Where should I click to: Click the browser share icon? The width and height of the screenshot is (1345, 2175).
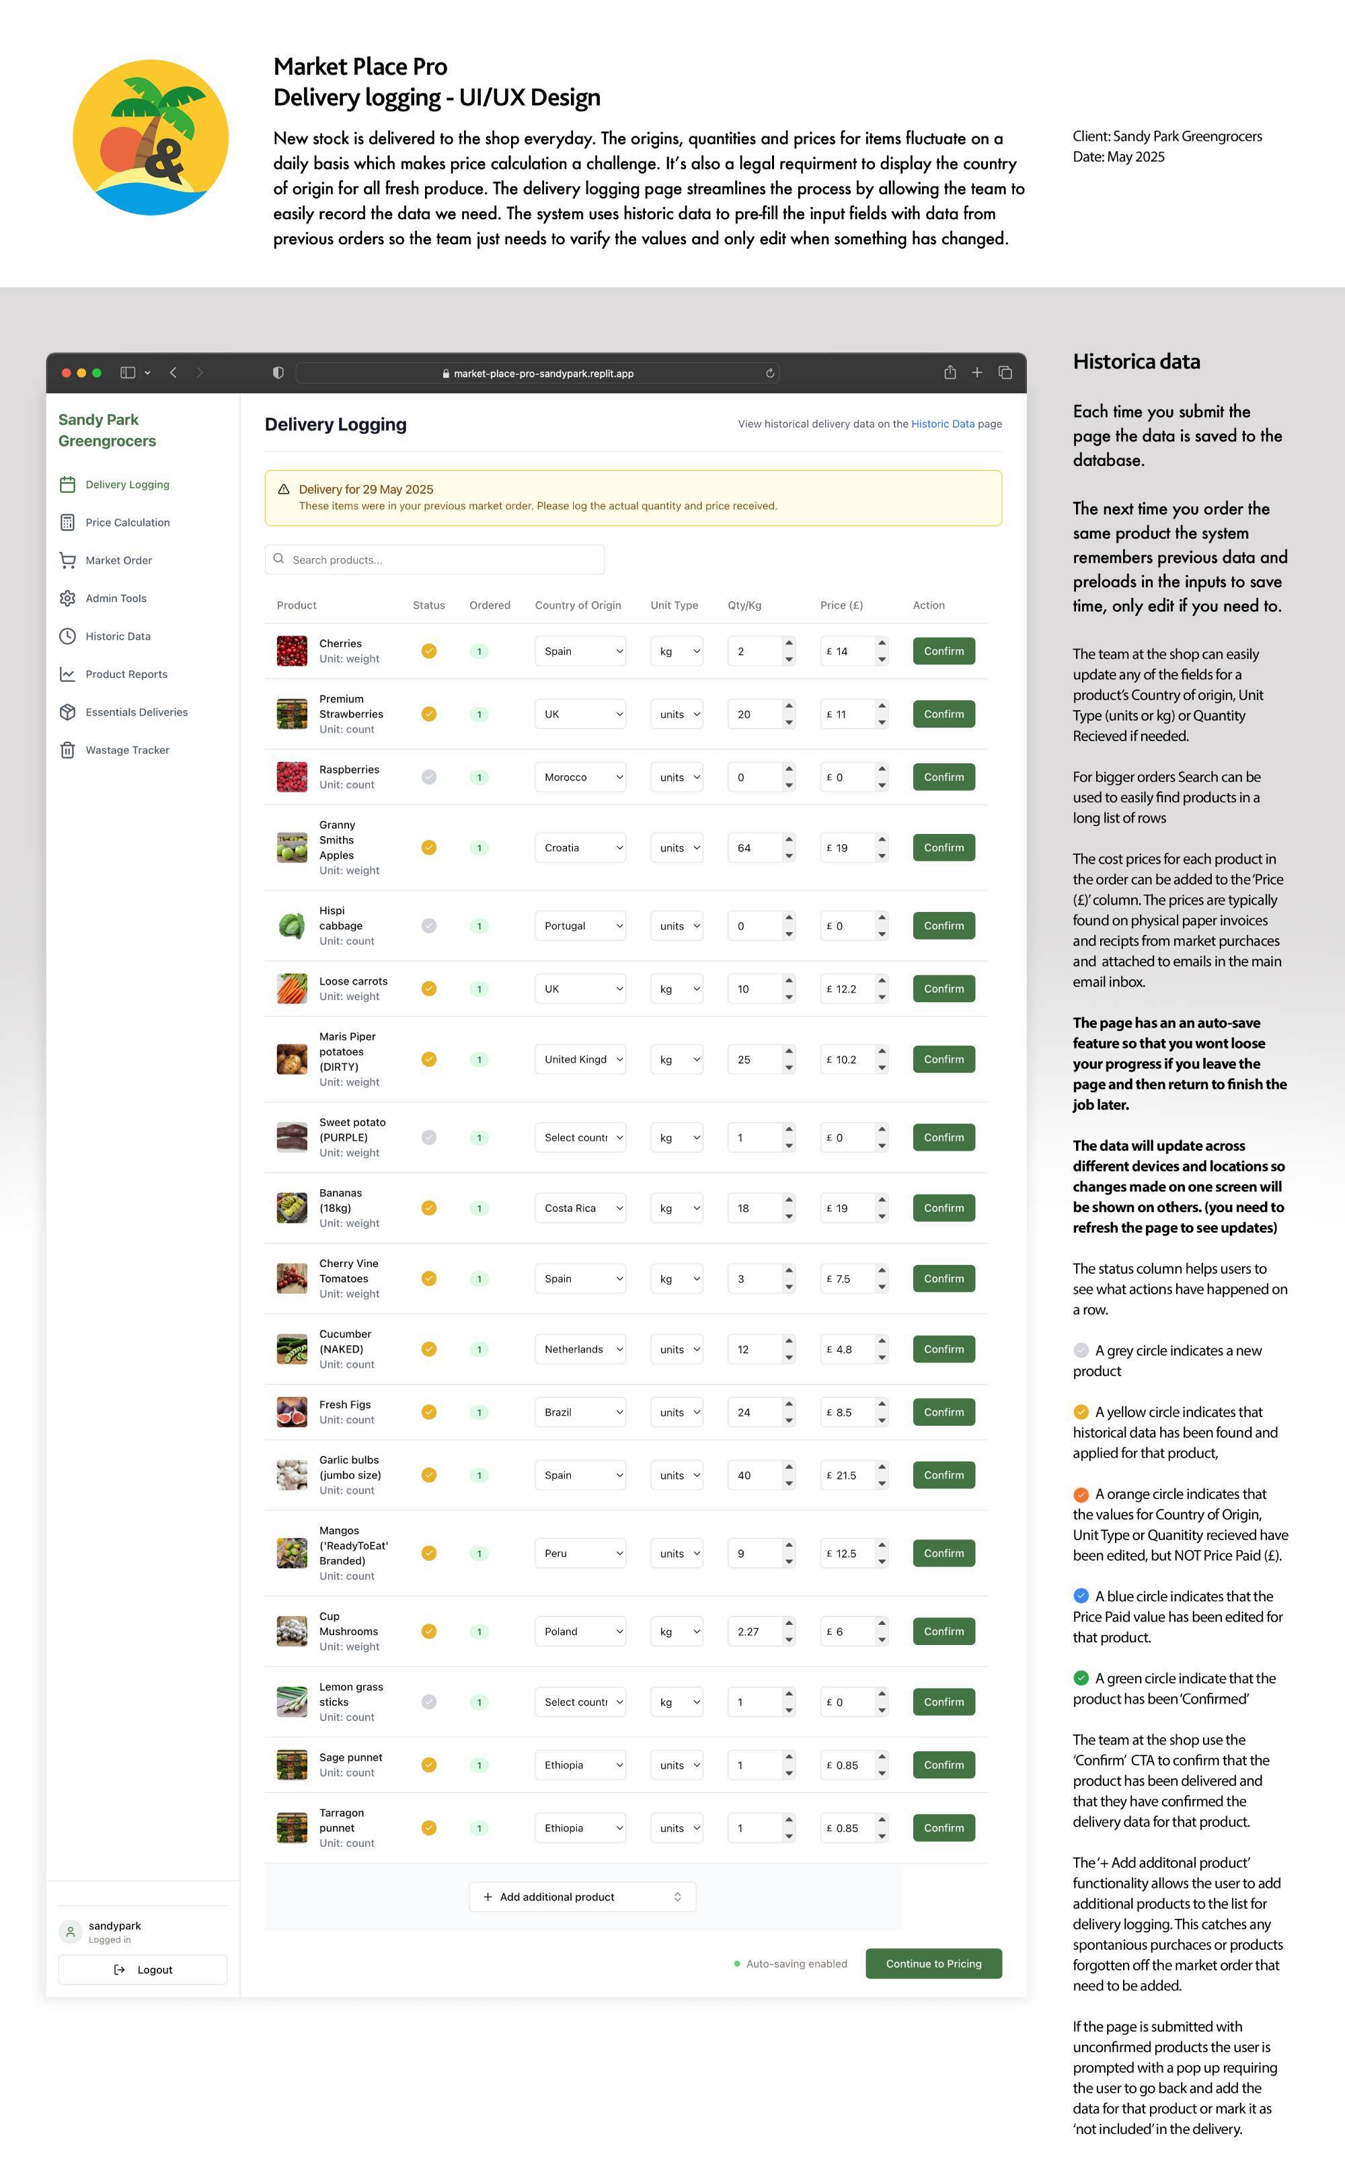pyautogui.click(x=949, y=373)
